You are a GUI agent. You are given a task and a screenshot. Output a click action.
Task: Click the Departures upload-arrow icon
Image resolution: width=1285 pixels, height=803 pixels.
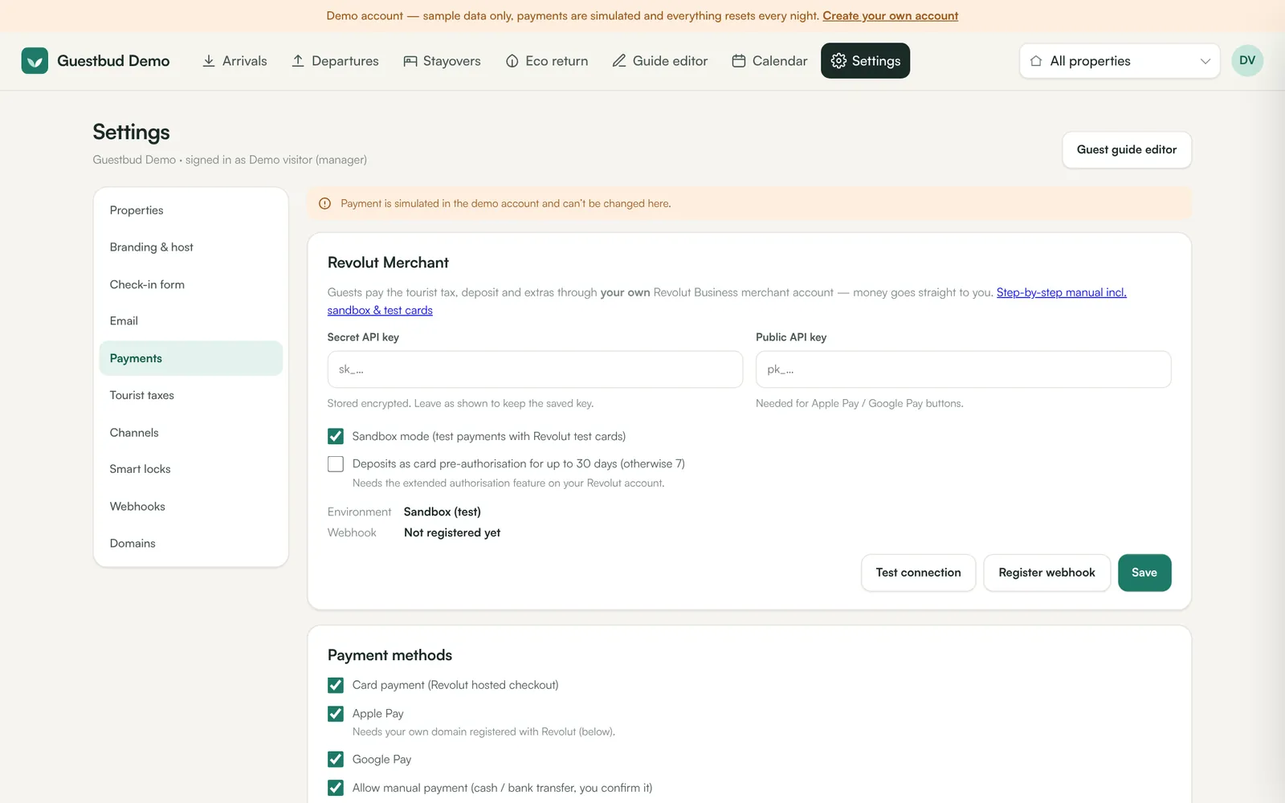tap(298, 61)
